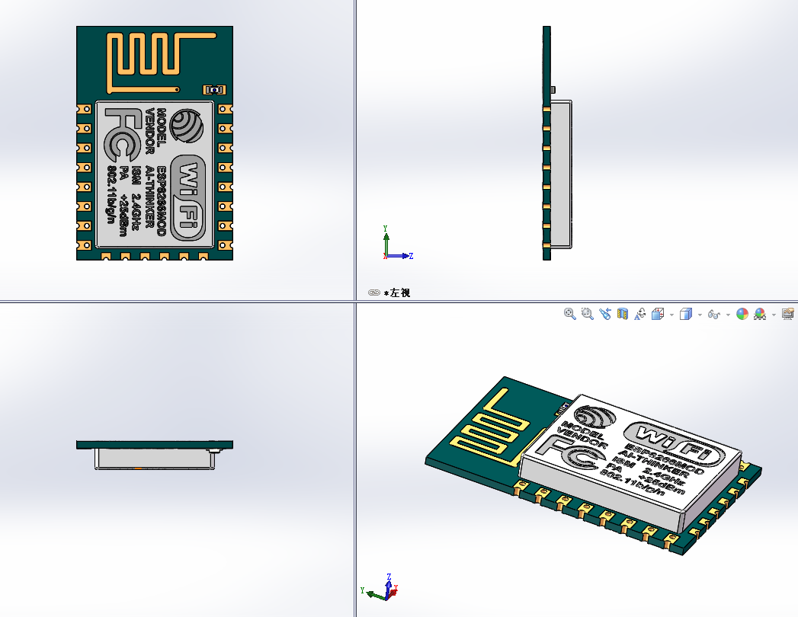The width and height of the screenshot is (798, 617).
Task: Select the 3D Drawing View icon
Action: (640, 314)
